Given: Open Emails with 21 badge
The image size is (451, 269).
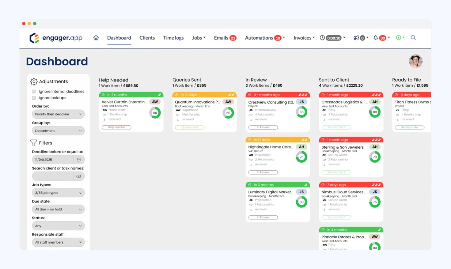Looking at the screenshot, I should [225, 38].
